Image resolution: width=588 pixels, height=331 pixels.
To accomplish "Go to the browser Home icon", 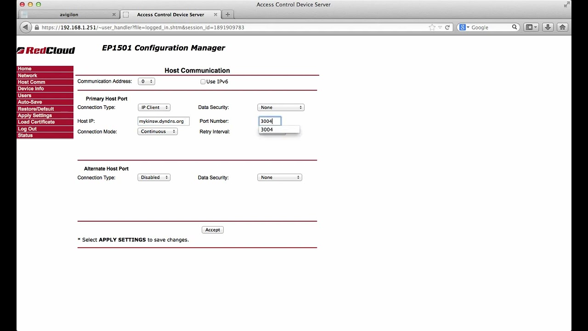I will tap(562, 28).
